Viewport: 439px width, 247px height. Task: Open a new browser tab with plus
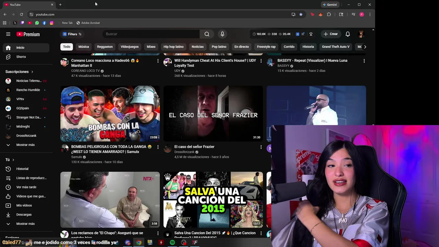60,4
